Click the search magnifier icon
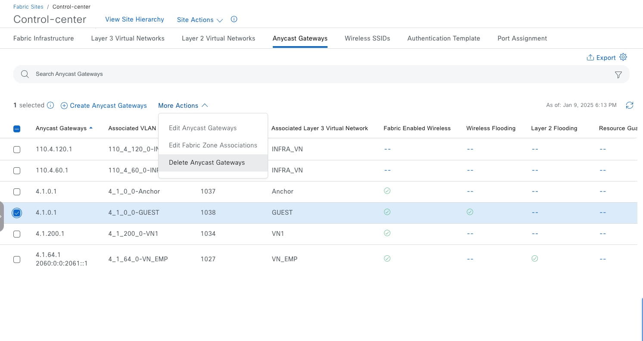The width and height of the screenshot is (643, 341). point(25,74)
